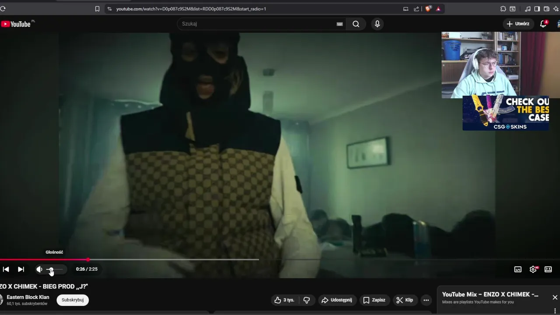
Task: Open the tab search icon in browser toolbar
Action: [512, 9]
